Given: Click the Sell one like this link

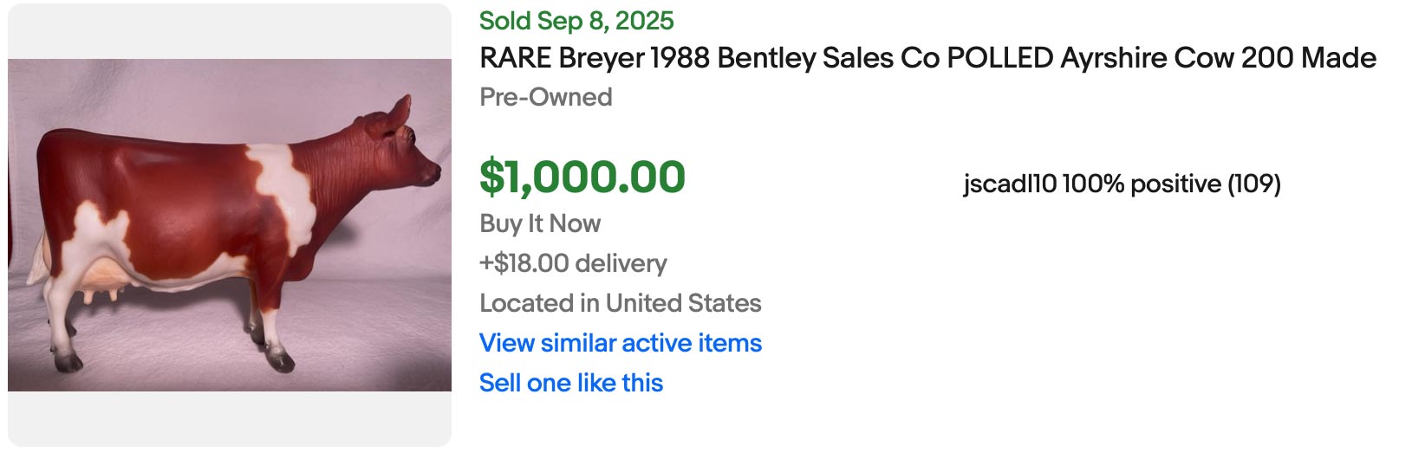Looking at the screenshot, I should pyautogui.click(x=571, y=383).
